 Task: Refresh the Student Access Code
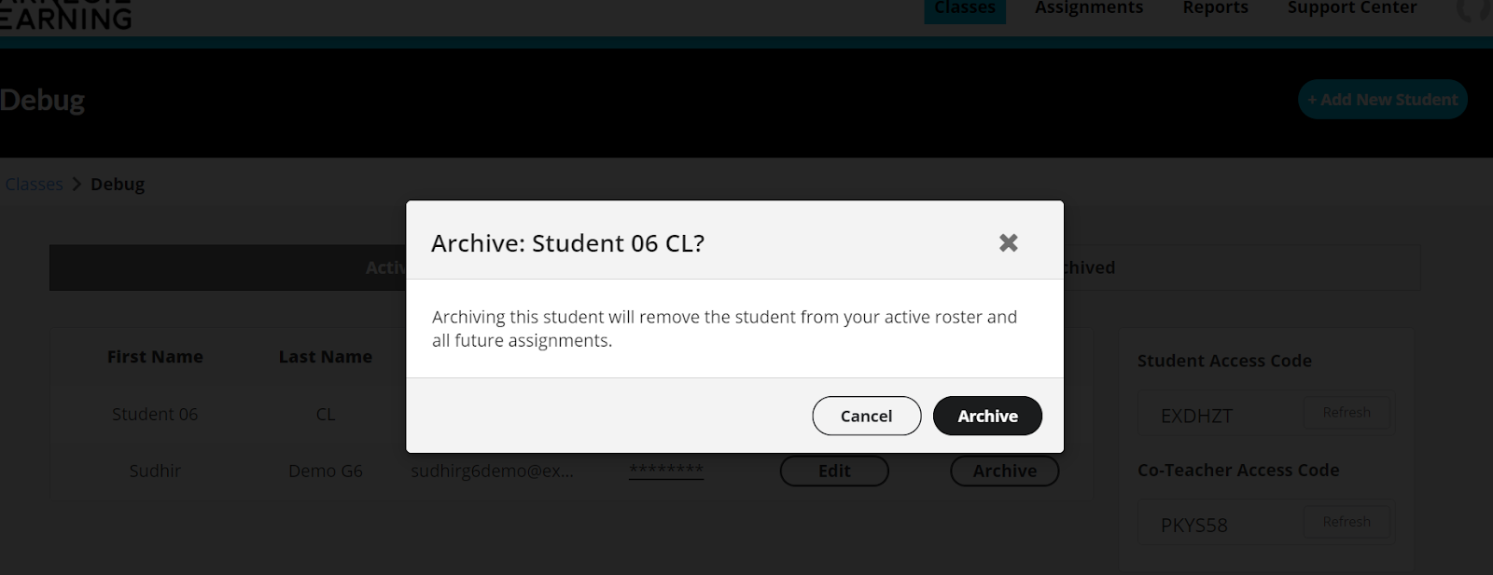click(x=1346, y=413)
